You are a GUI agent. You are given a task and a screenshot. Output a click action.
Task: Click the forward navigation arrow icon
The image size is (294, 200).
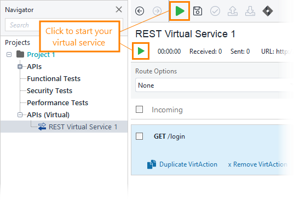[157, 11]
